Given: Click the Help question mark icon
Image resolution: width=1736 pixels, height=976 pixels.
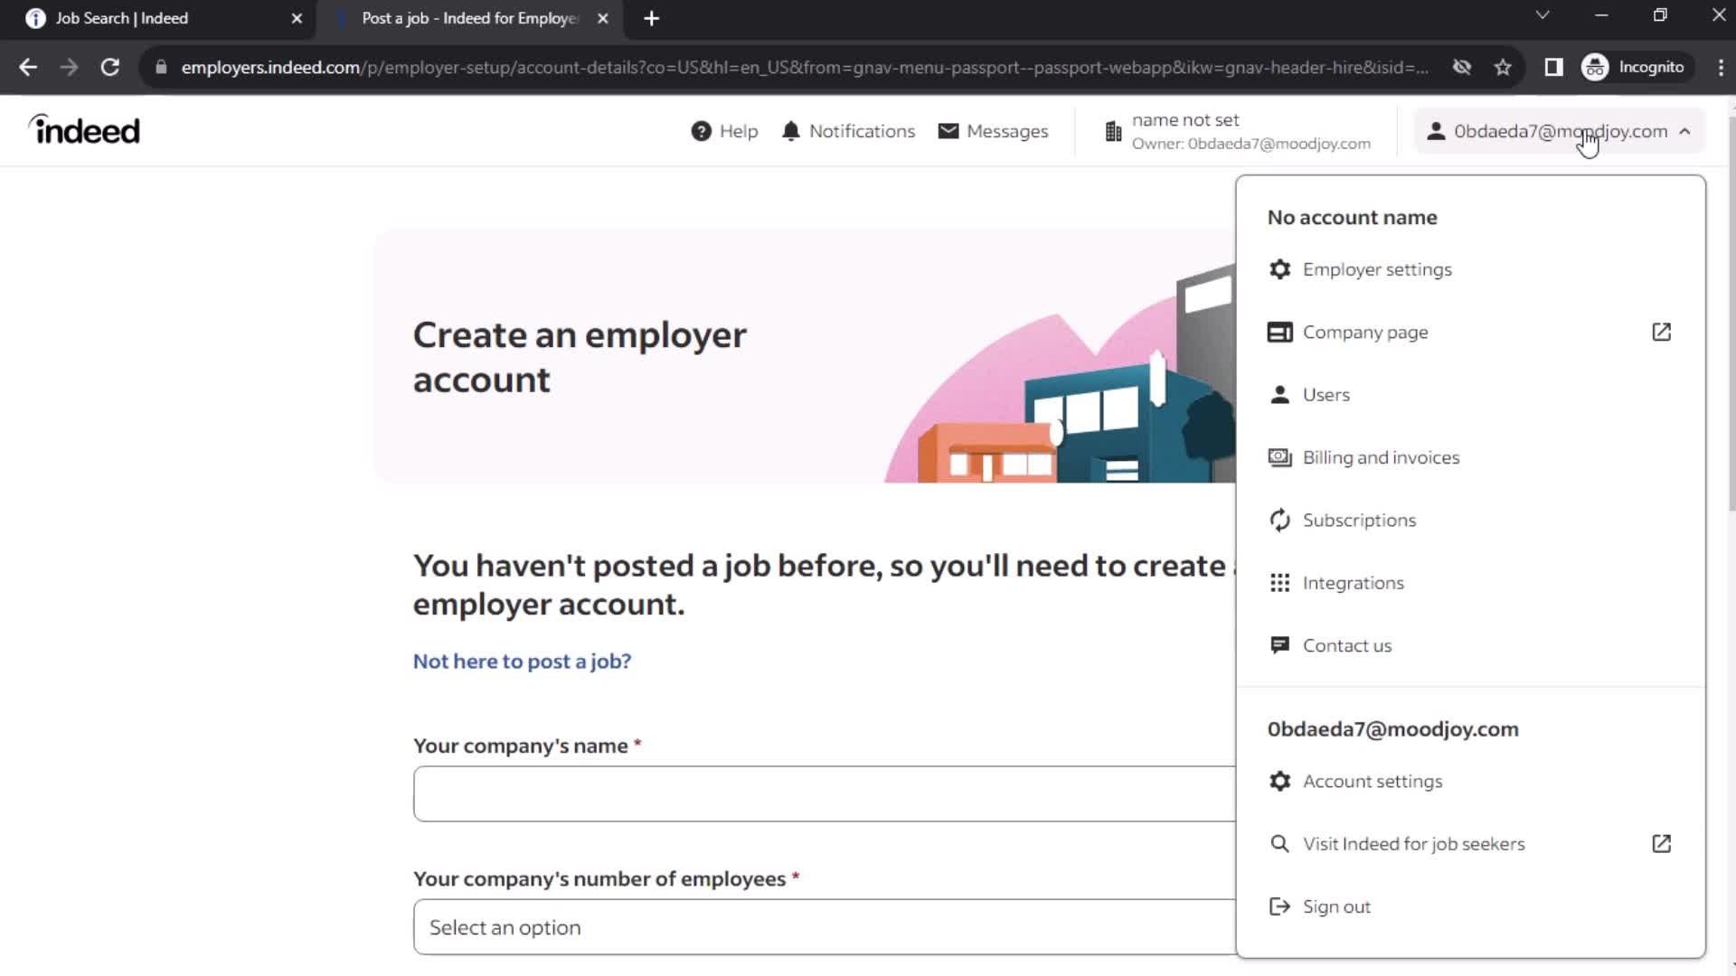Looking at the screenshot, I should [x=700, y=131].
